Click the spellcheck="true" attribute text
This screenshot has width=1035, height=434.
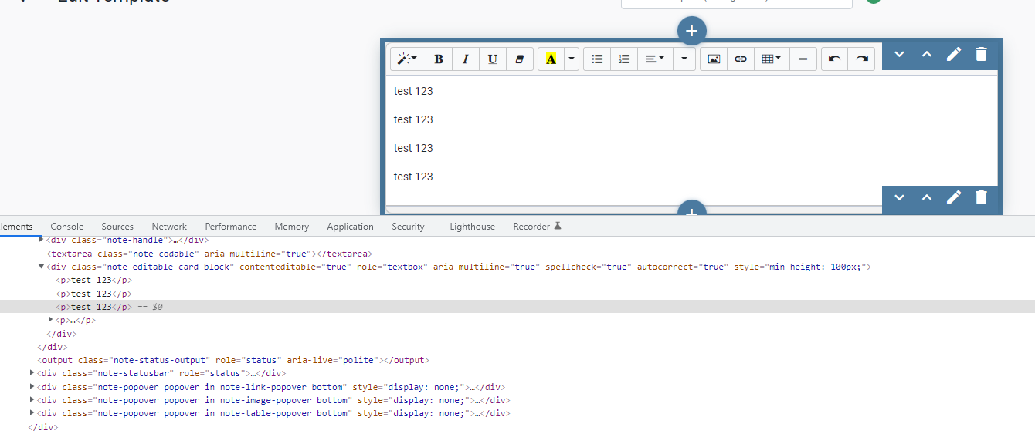tap(589, 267)
